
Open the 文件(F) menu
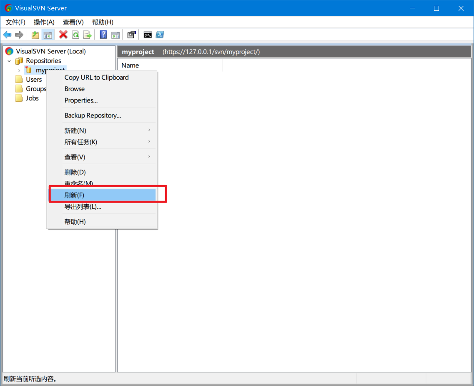tap(15, 22)
